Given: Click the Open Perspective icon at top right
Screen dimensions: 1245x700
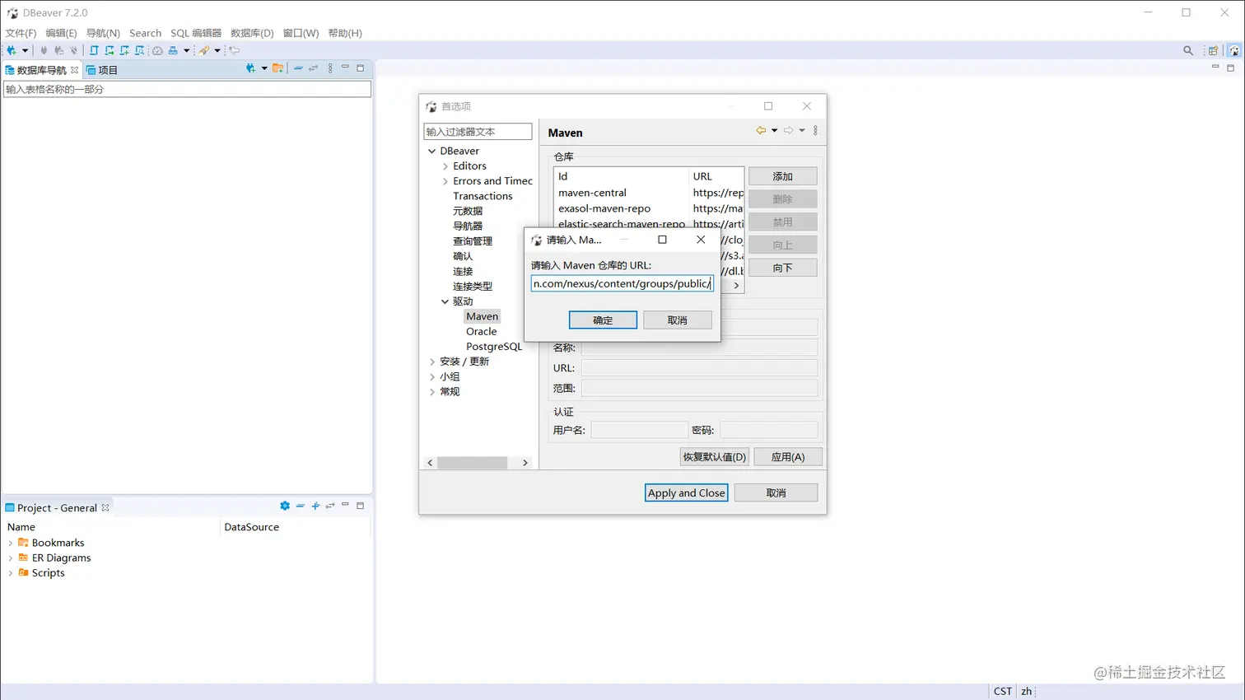Looking at the screenshot, I should 1213,50.
